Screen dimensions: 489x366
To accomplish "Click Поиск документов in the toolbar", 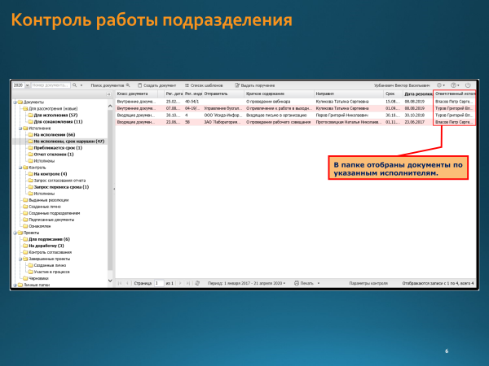I will 107,85.
